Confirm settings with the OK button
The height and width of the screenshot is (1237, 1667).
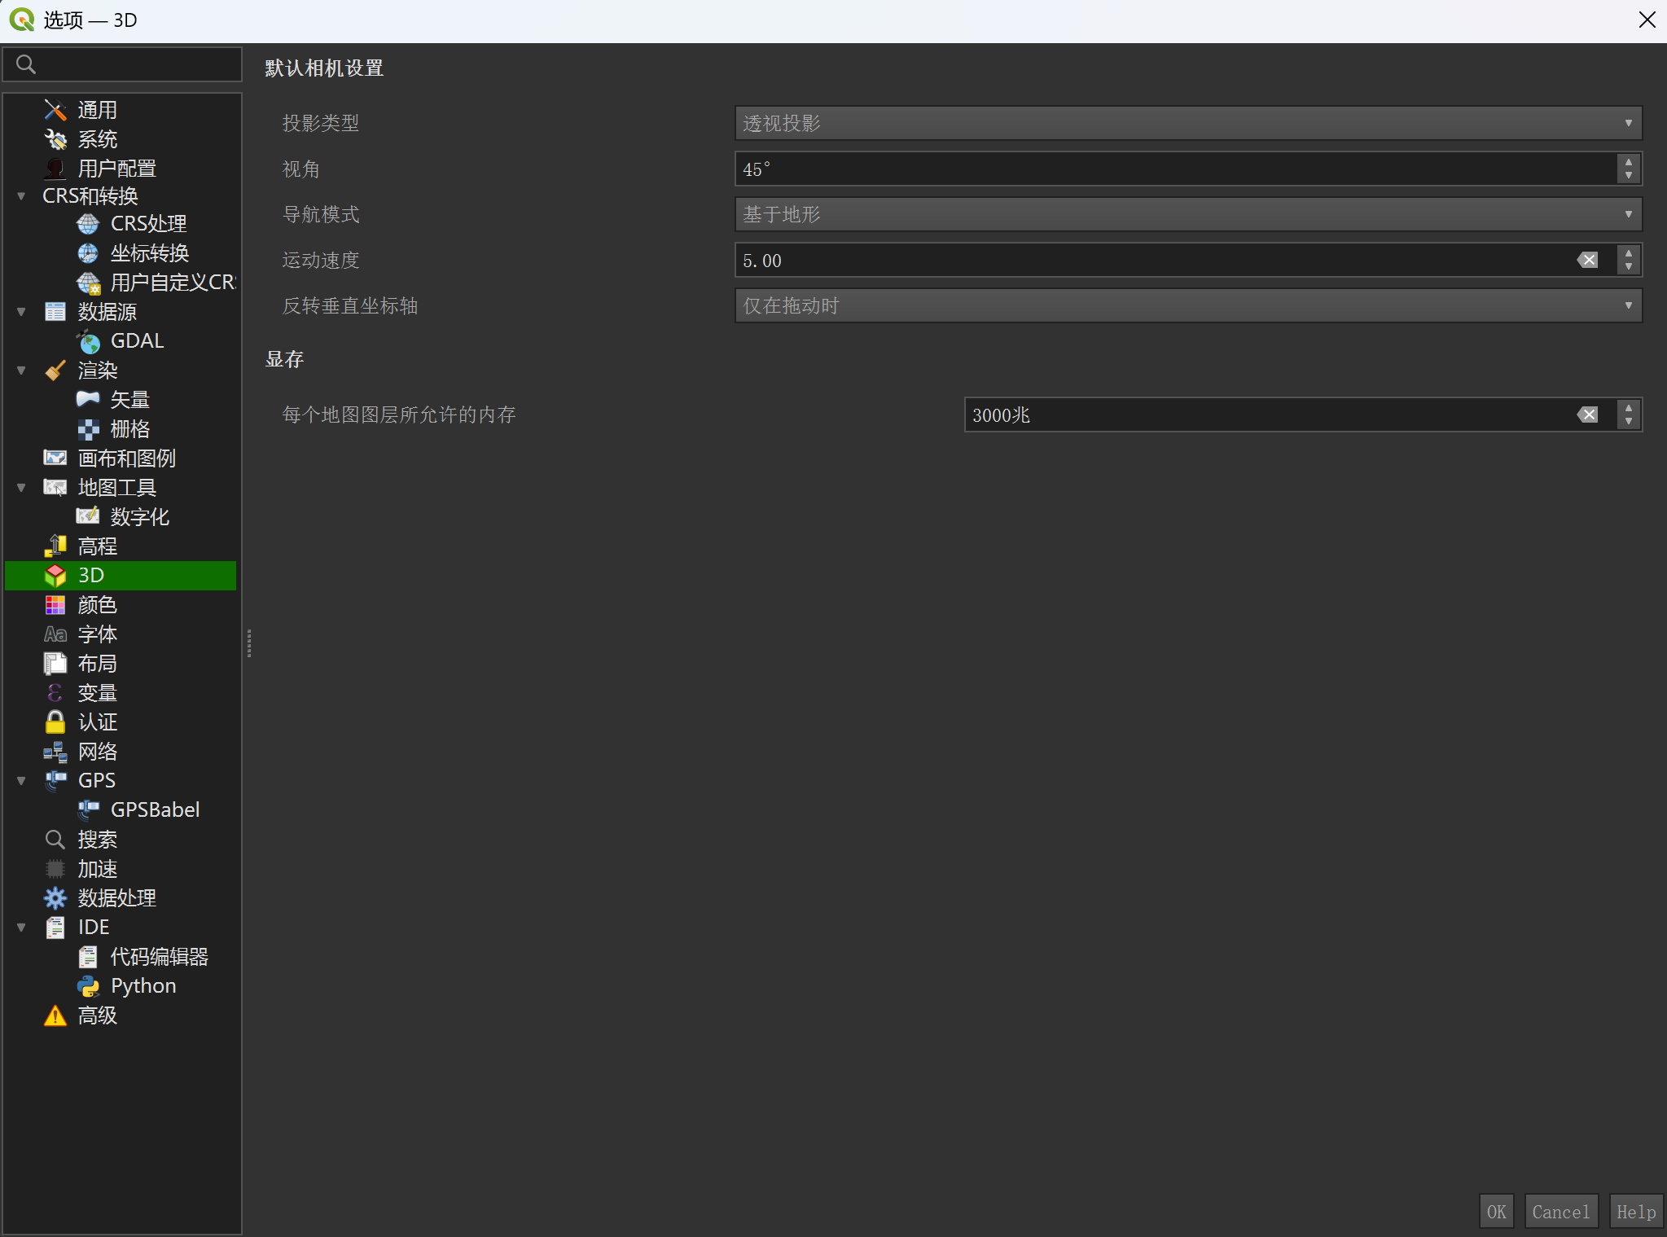pyautogui.click(x=1497, y=1212)
